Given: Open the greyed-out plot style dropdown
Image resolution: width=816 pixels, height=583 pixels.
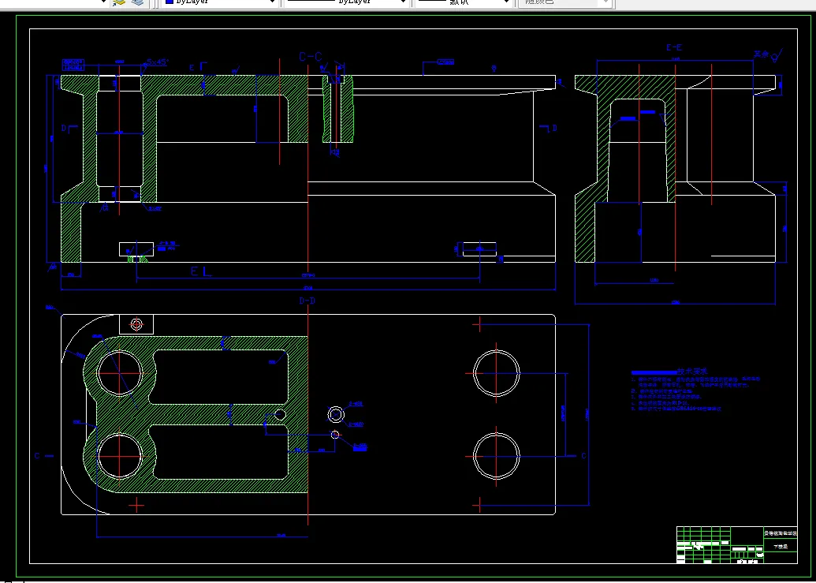Looking at the screenshot, I should point(564,2).
